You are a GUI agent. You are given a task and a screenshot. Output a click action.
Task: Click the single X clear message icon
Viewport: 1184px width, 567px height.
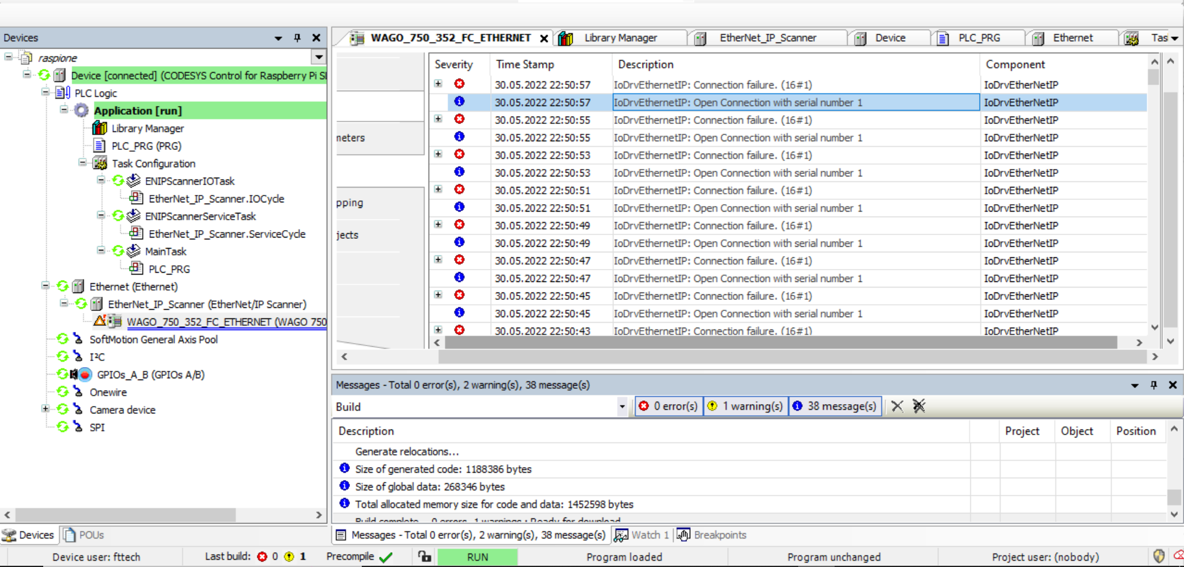[897, 406]
